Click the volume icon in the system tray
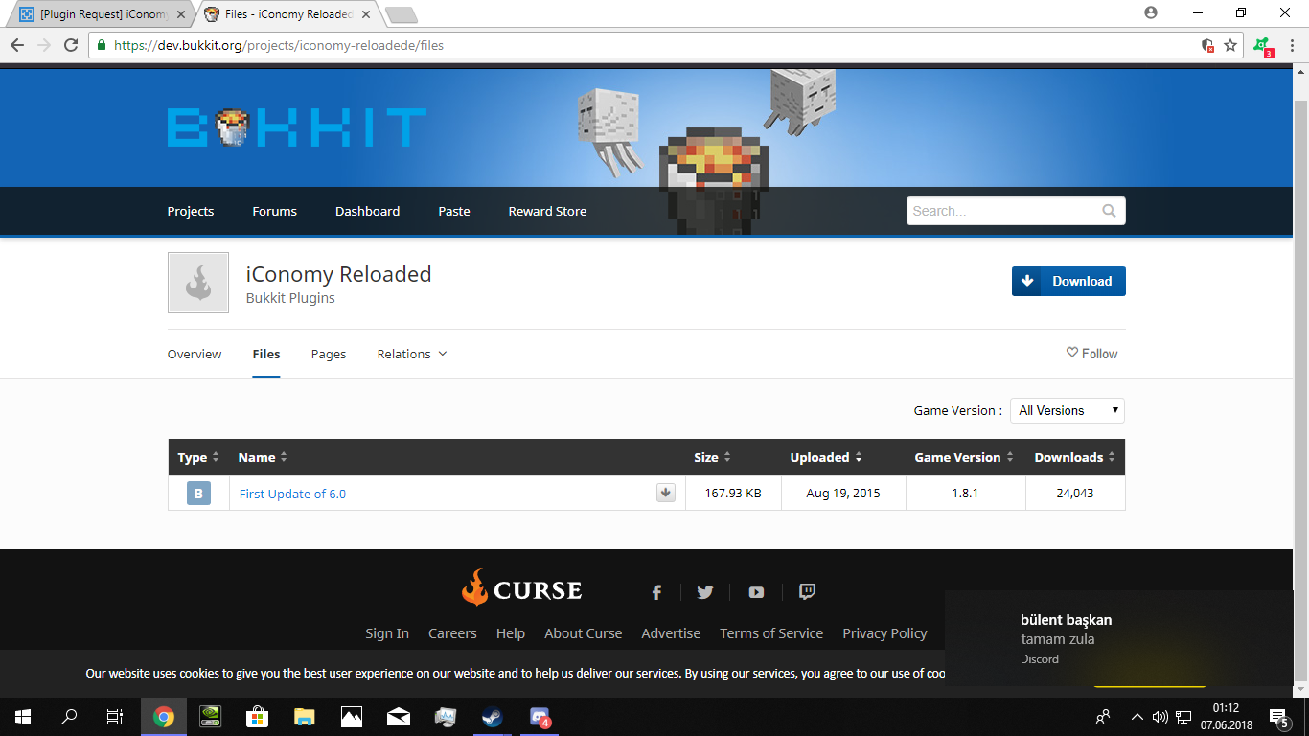Viewport: 1309px width, 736px height. click(1160, 717)
